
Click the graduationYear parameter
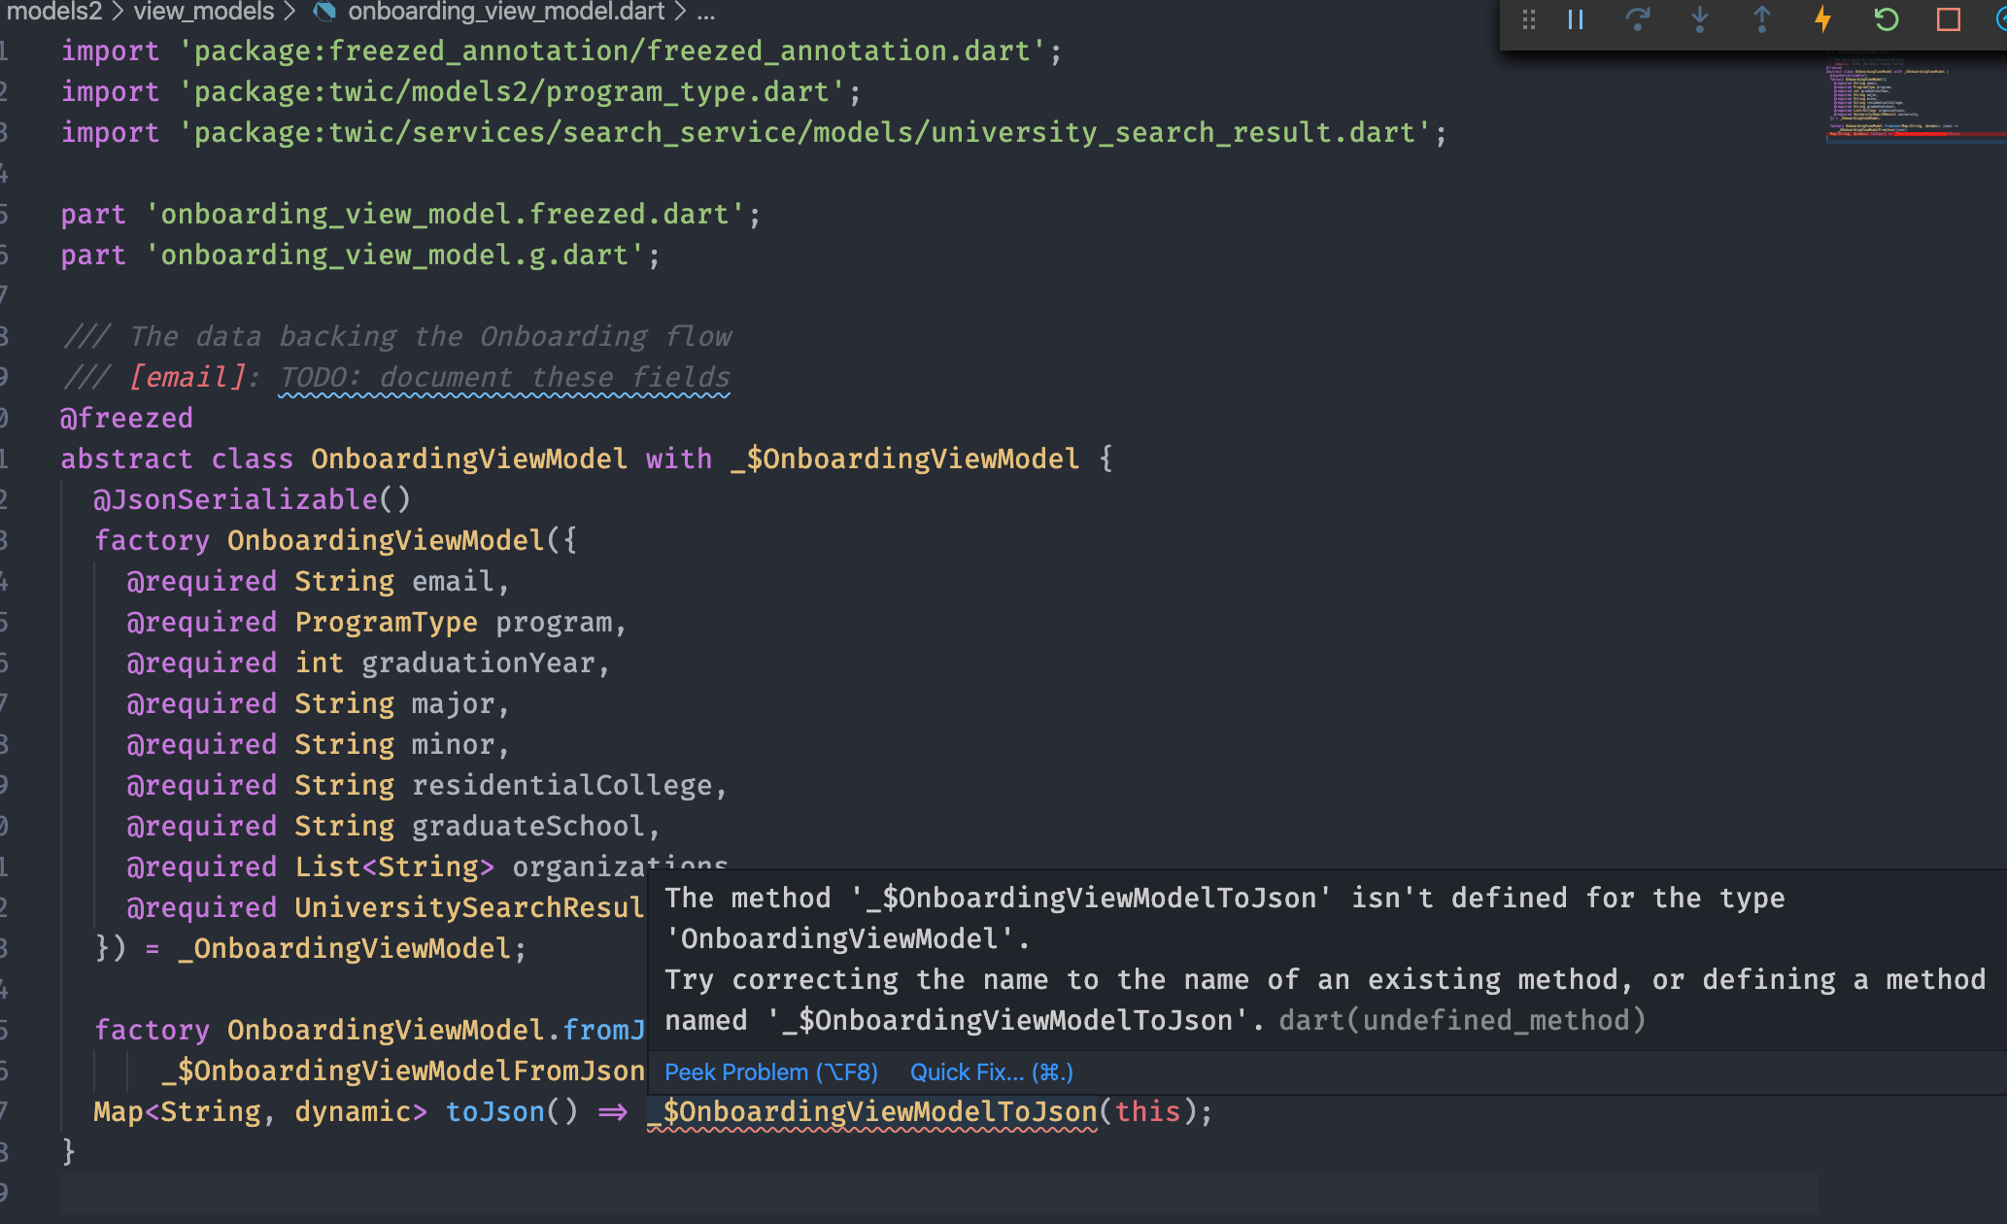coord(478,663)
